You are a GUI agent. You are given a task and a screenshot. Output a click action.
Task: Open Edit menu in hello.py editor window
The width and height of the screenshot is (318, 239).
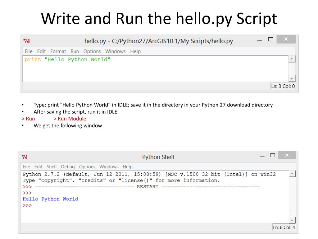click(x=41, y=51)
